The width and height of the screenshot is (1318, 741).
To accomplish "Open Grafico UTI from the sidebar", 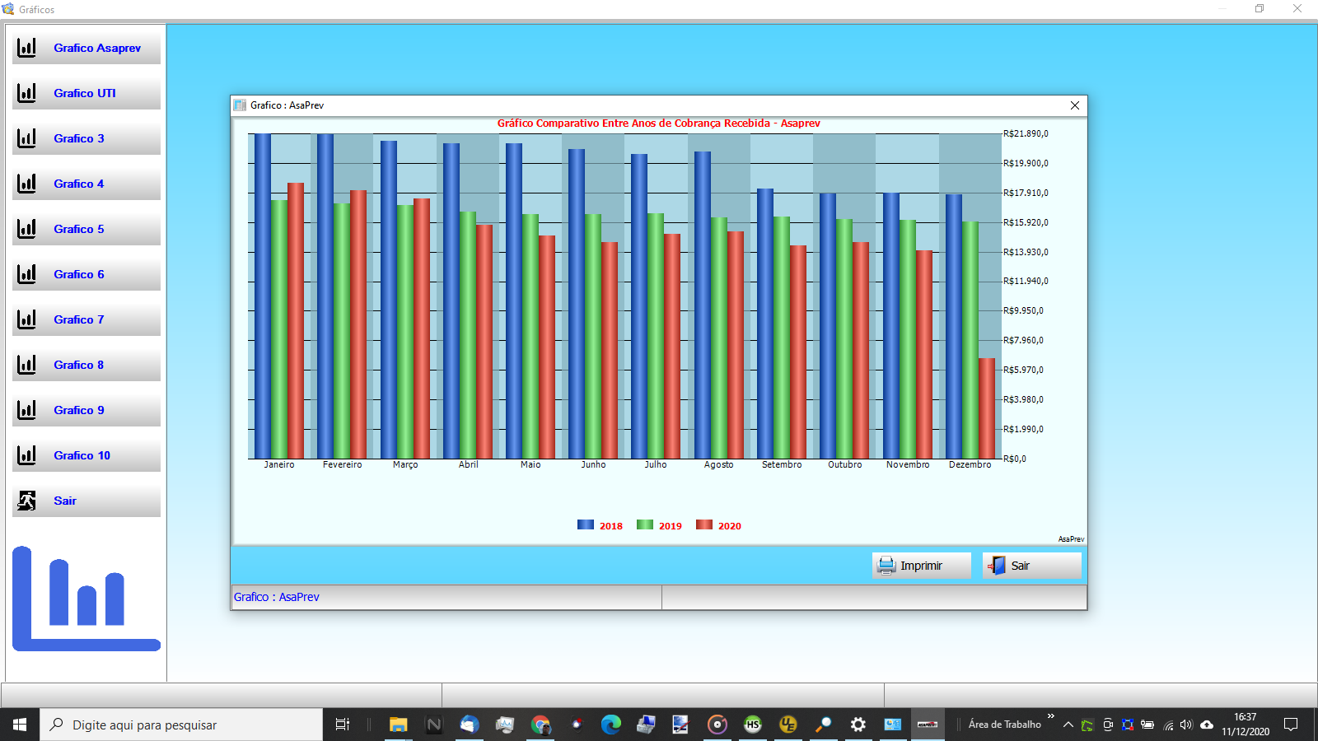I will pyautogui.click(x=86, y=93).
